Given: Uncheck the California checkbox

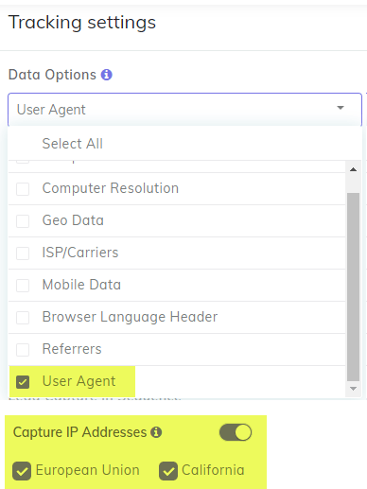Looking at the screenshot, I should [168, 471].
